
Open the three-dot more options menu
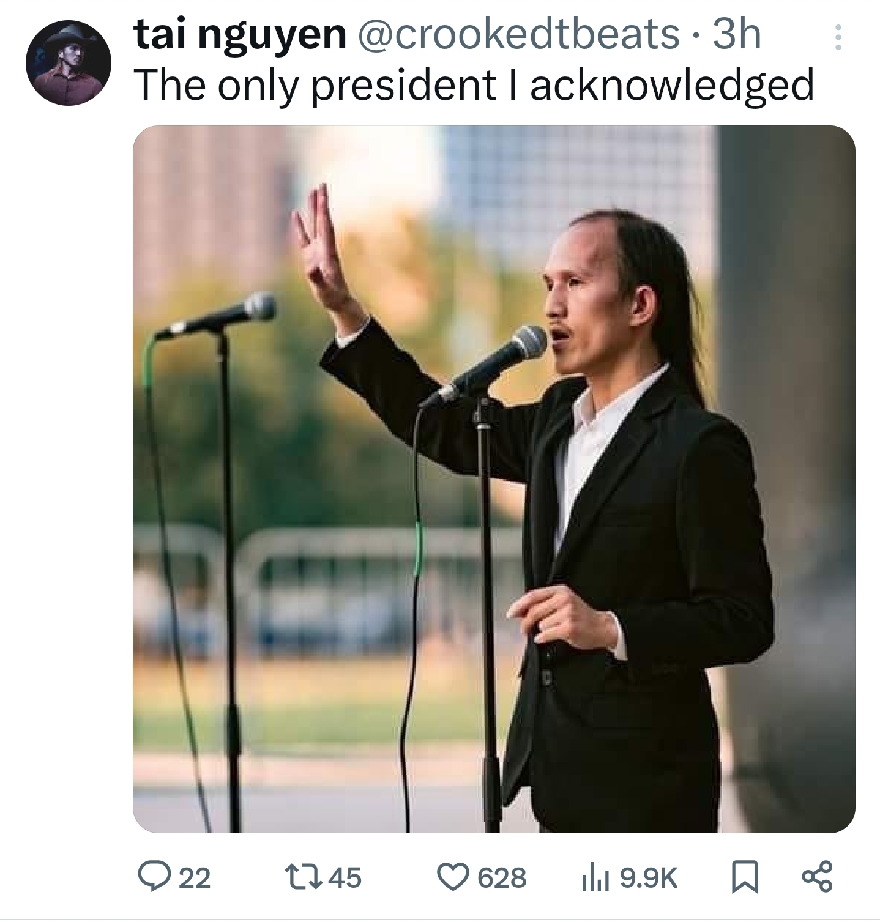coord(838,37)
